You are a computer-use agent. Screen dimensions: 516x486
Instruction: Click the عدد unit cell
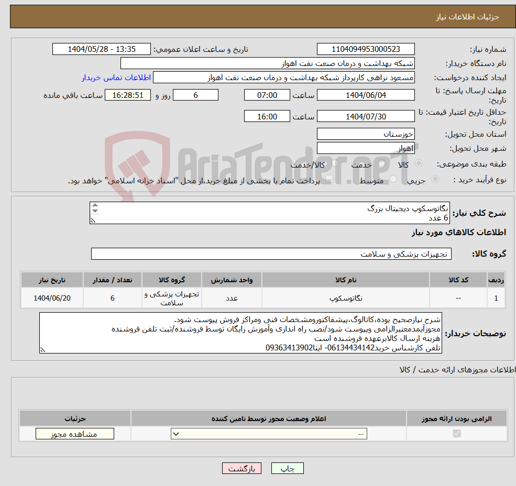(x=232, y=298)
